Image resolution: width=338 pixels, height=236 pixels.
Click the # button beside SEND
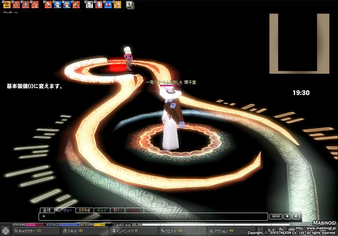click(x=287, y=216)
